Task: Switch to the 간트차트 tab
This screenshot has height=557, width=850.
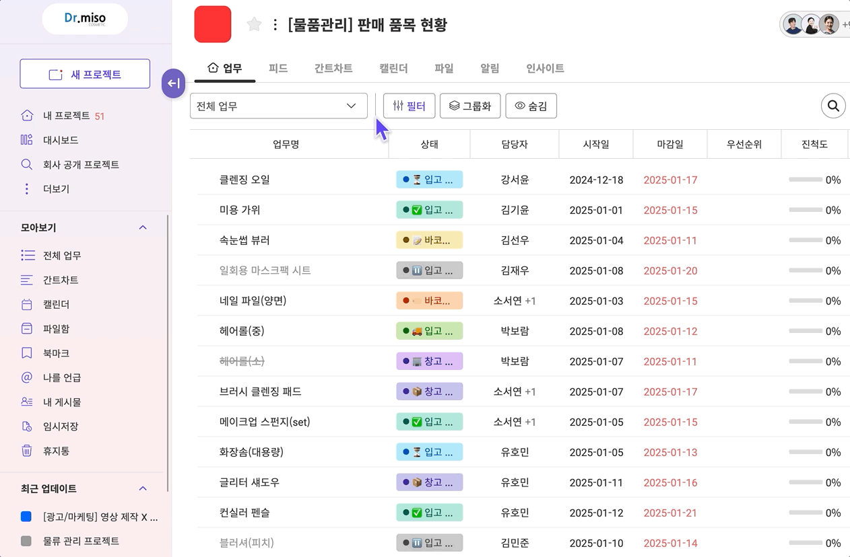Action: click(333, 69)
